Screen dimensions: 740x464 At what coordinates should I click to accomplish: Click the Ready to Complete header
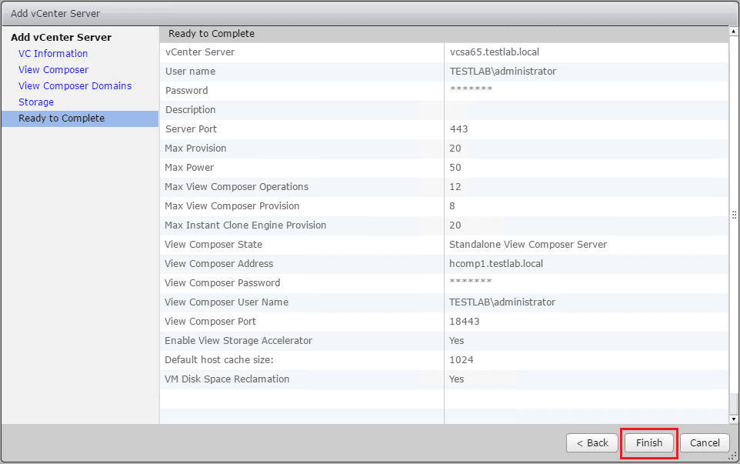[212, 34]
